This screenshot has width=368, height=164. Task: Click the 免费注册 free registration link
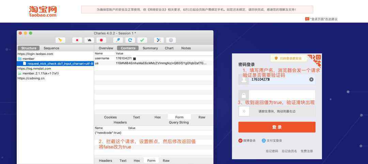307,151
